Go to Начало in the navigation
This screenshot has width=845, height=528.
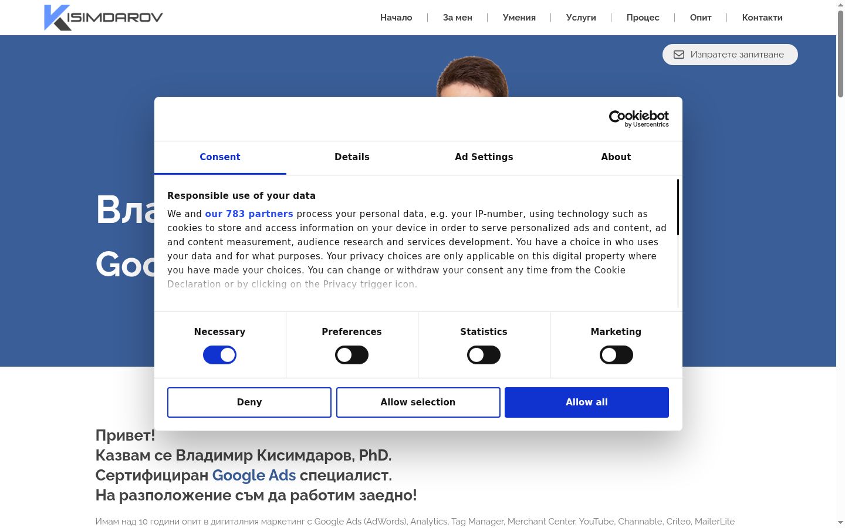click(396, 18)
